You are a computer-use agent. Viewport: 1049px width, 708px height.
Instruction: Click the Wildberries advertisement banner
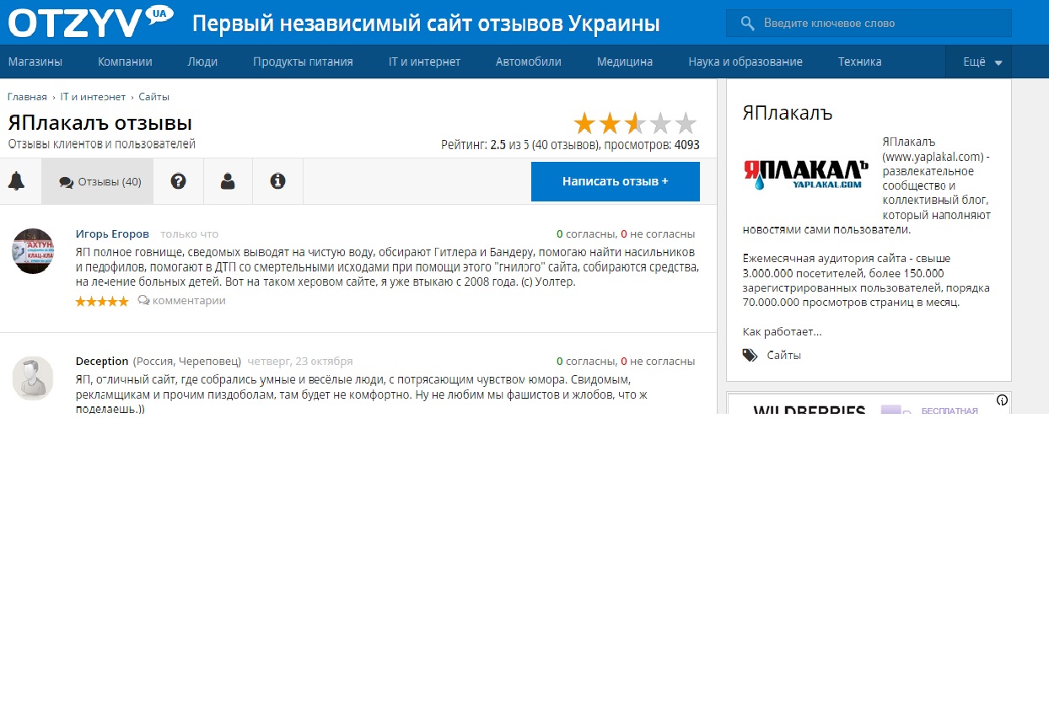tap(869, 404)
